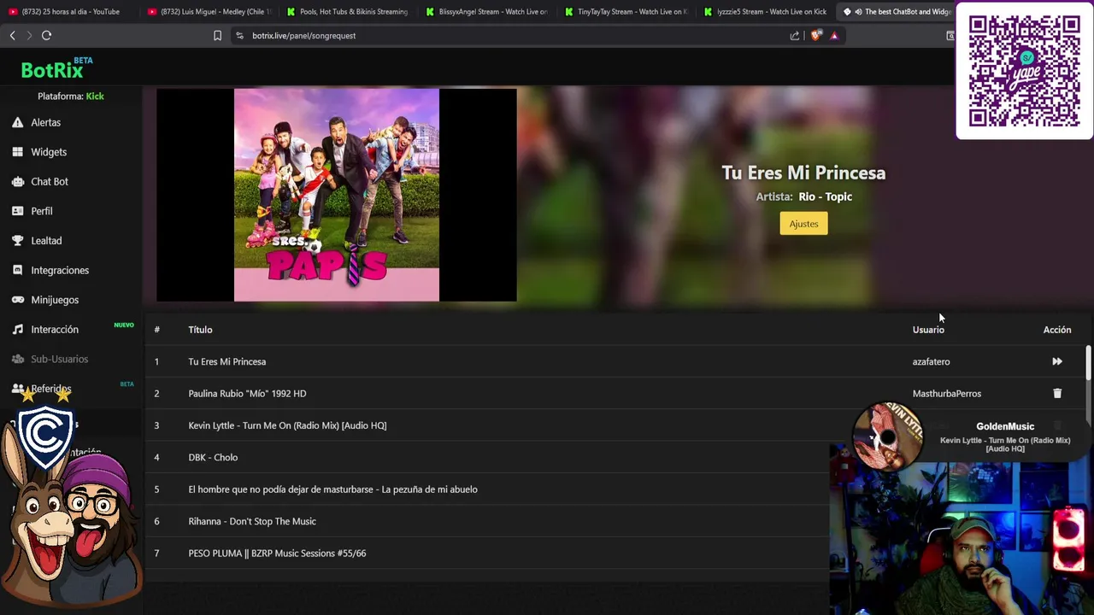Click the Interacción link in sidebar
The height and width of the screenshot is (615, 1094).
55,329
